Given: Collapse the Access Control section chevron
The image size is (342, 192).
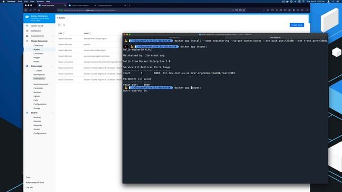Looking at the screenshot, I should tap(52, 36).
